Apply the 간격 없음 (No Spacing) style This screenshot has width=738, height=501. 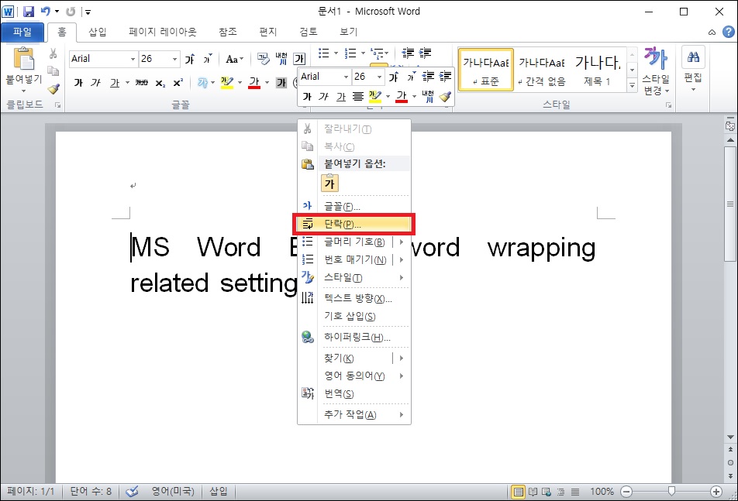click(541, 70)
